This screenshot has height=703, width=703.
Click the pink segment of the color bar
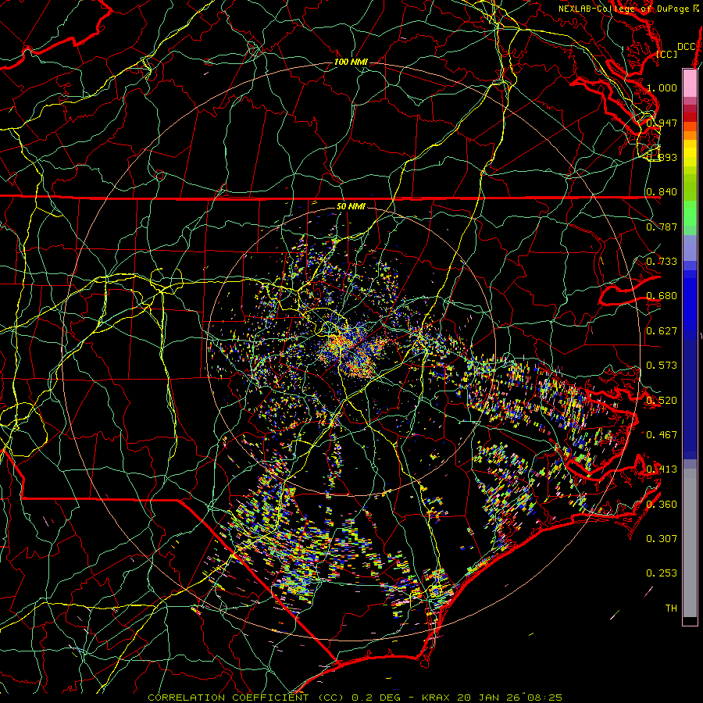690,82
